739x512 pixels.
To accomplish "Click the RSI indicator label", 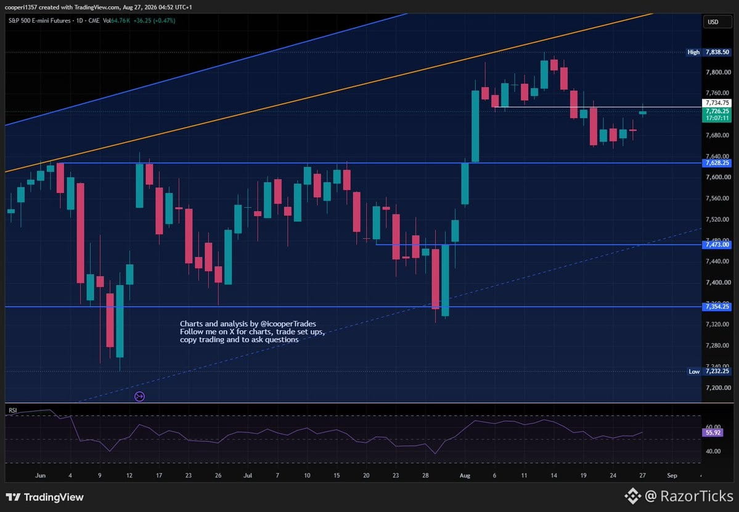I will (x=13, y=410).
